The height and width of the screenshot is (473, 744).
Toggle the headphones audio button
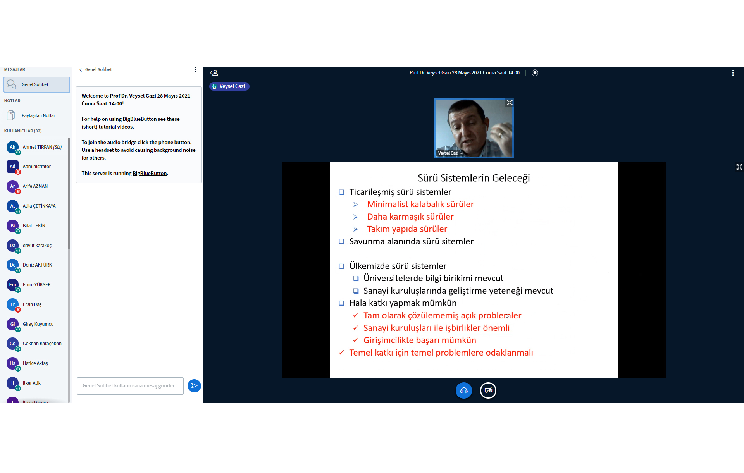tap(464, 390)
